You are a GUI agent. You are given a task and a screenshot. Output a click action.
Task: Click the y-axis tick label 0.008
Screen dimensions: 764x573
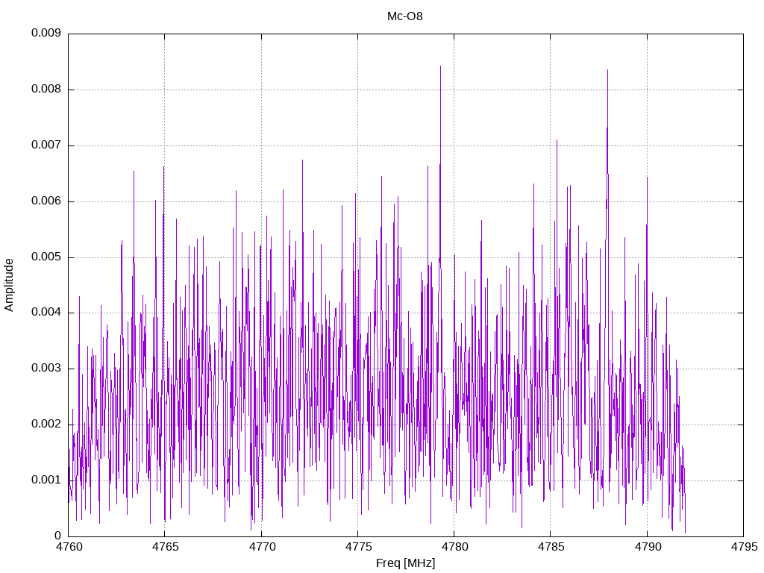click(46, 90)
